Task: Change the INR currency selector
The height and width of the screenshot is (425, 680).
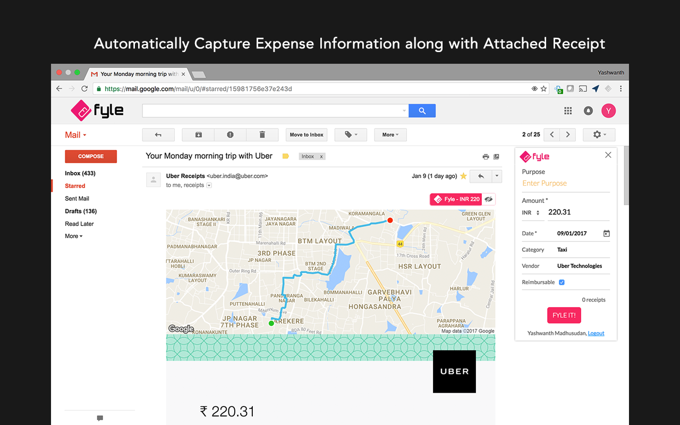Action: point(531,212)
